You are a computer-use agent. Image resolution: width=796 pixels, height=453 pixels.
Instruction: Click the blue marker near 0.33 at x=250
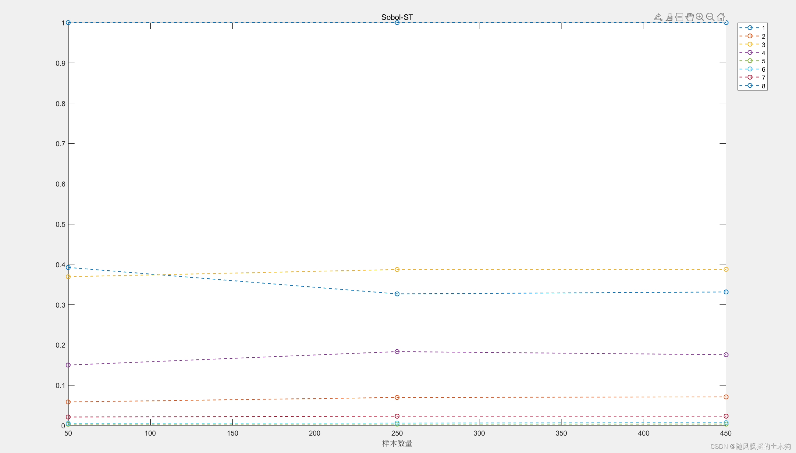click(397, 294)
